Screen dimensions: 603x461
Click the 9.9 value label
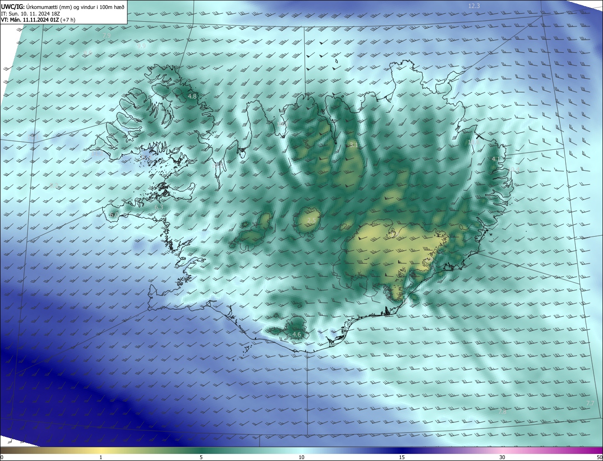pyautogui.click(x=141, y=46)
